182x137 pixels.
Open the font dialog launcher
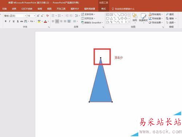click(49, 27)
